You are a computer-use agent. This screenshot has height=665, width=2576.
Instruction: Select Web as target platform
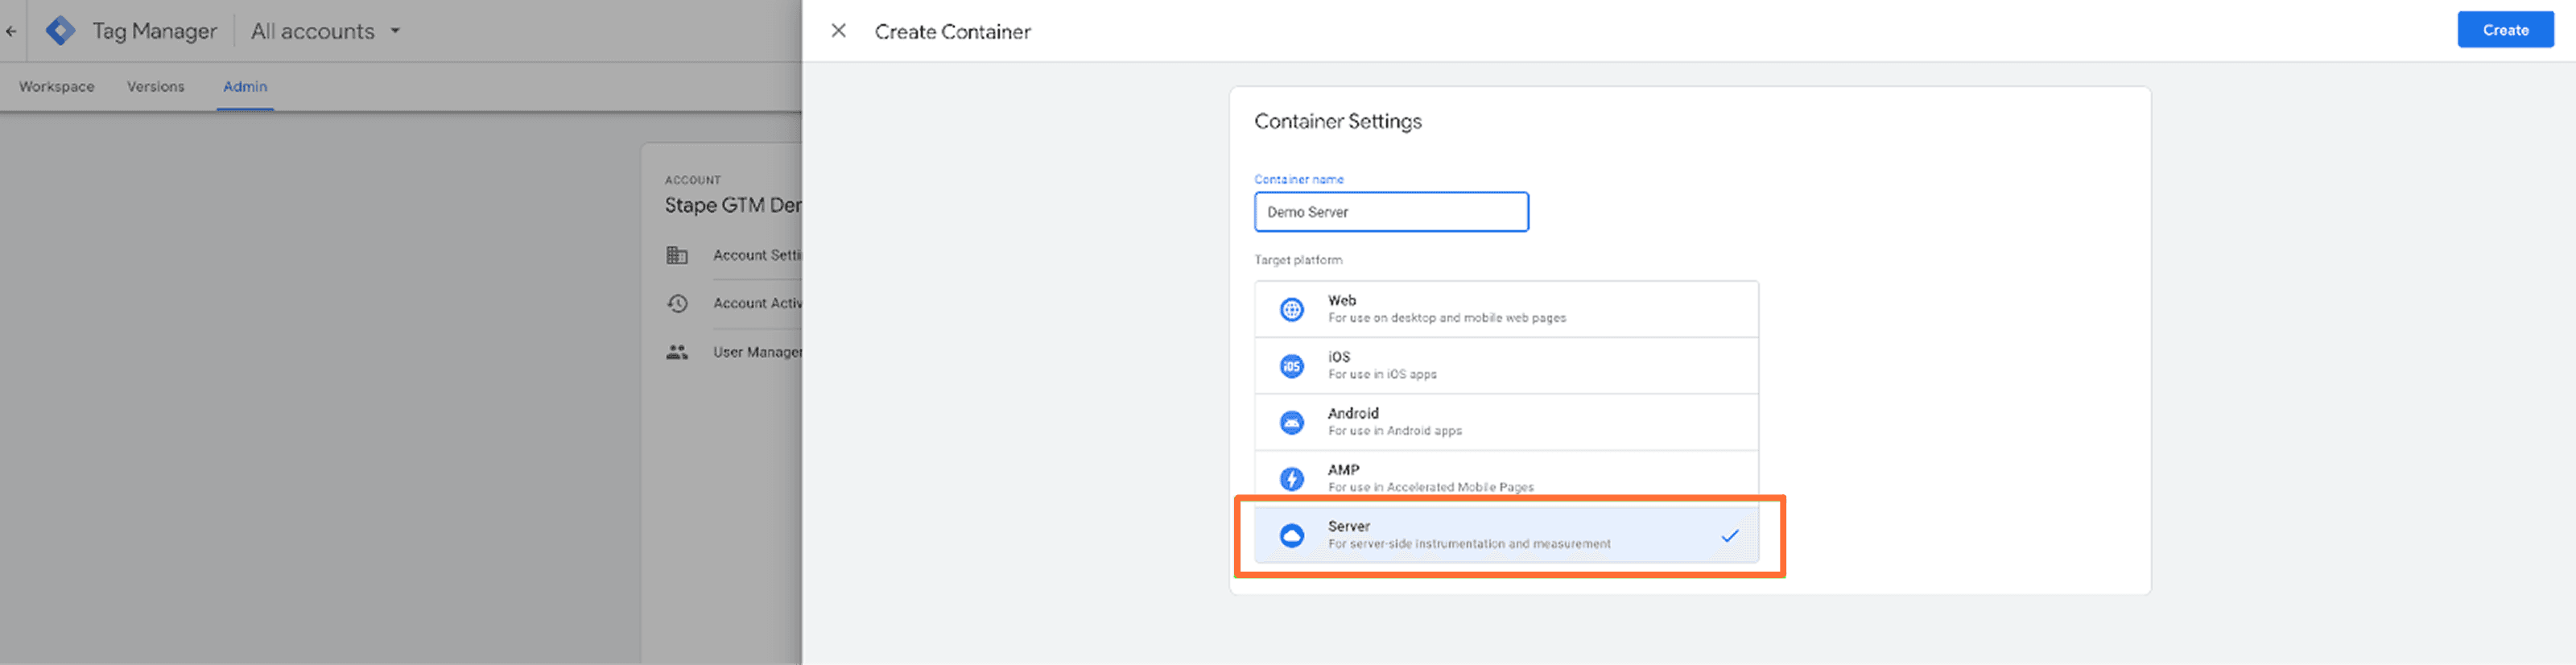tap(1505, 309)
